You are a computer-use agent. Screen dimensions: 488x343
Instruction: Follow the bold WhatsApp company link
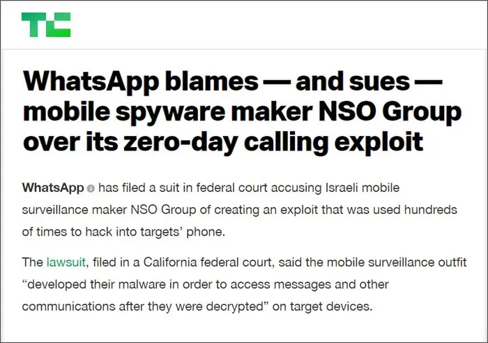coord(53,188)
